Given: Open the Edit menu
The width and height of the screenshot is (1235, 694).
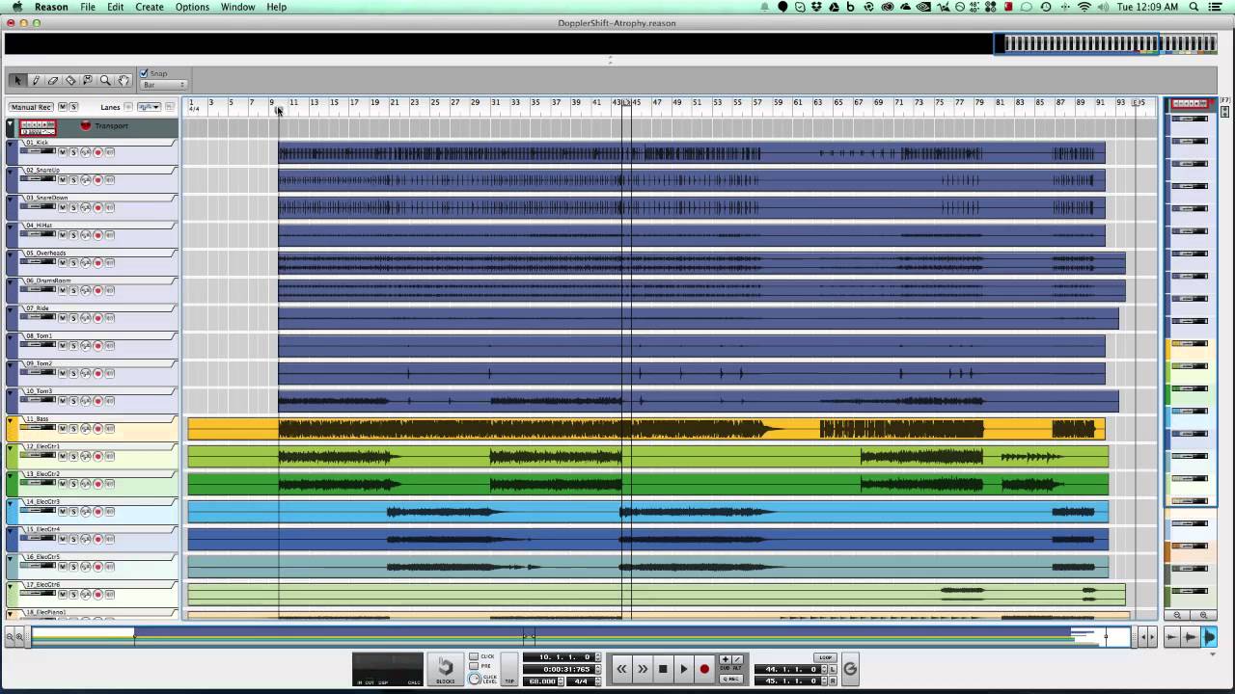Looking at the screenshot, I should coord(116,7).
